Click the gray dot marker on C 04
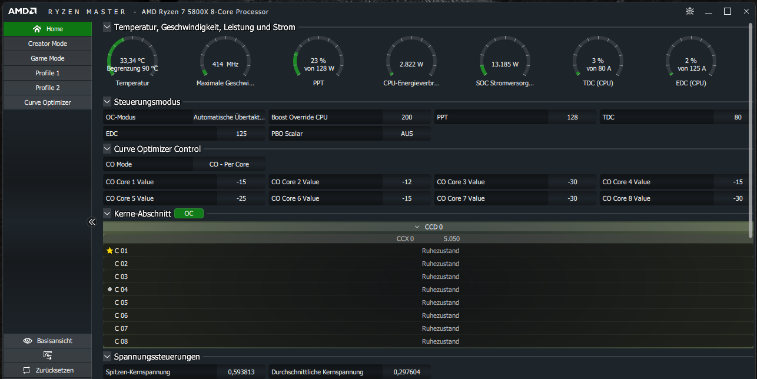The image size is (757, 379). pos(109,290)
